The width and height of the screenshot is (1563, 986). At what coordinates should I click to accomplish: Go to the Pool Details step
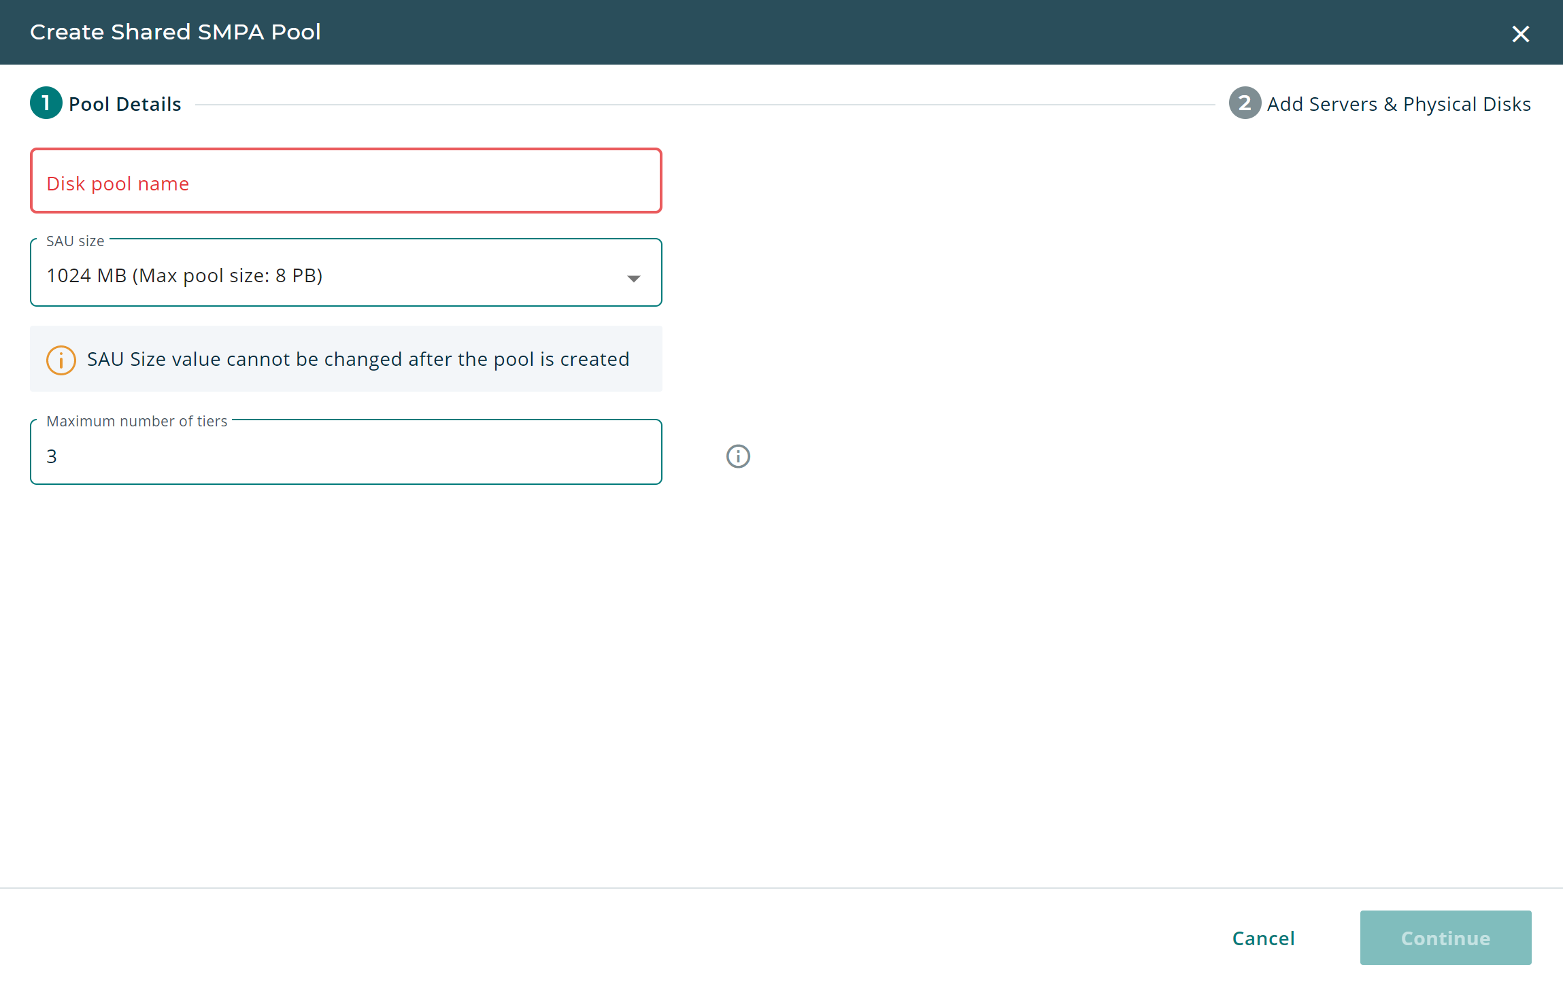[x=125, y=104]
